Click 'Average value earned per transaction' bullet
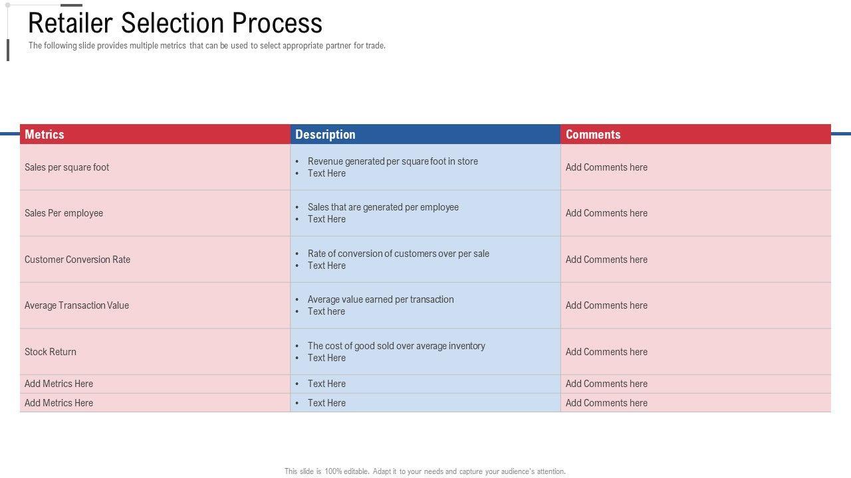 [380, 299]
